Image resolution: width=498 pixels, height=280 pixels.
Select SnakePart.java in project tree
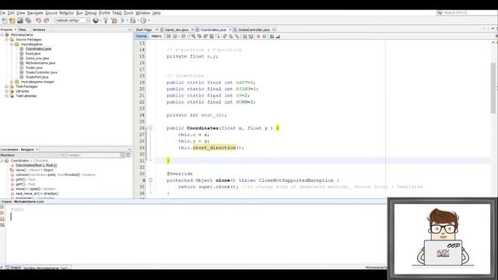(x=37, y=77)
